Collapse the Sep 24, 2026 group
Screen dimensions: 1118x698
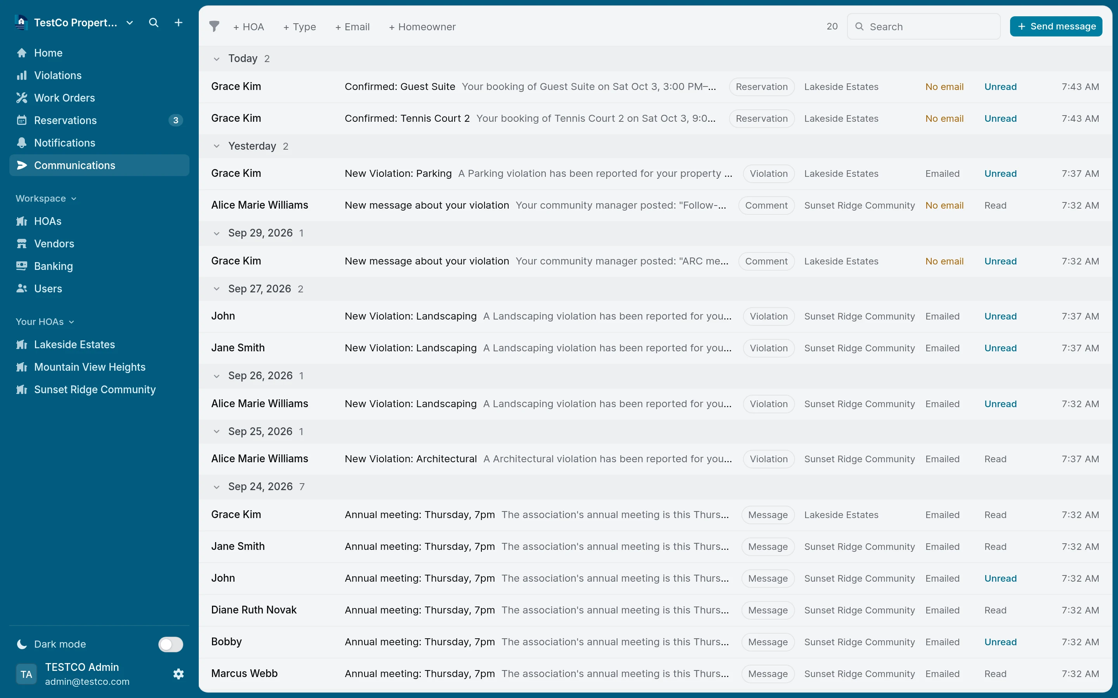pyautogui.click(x=216, y=487)
